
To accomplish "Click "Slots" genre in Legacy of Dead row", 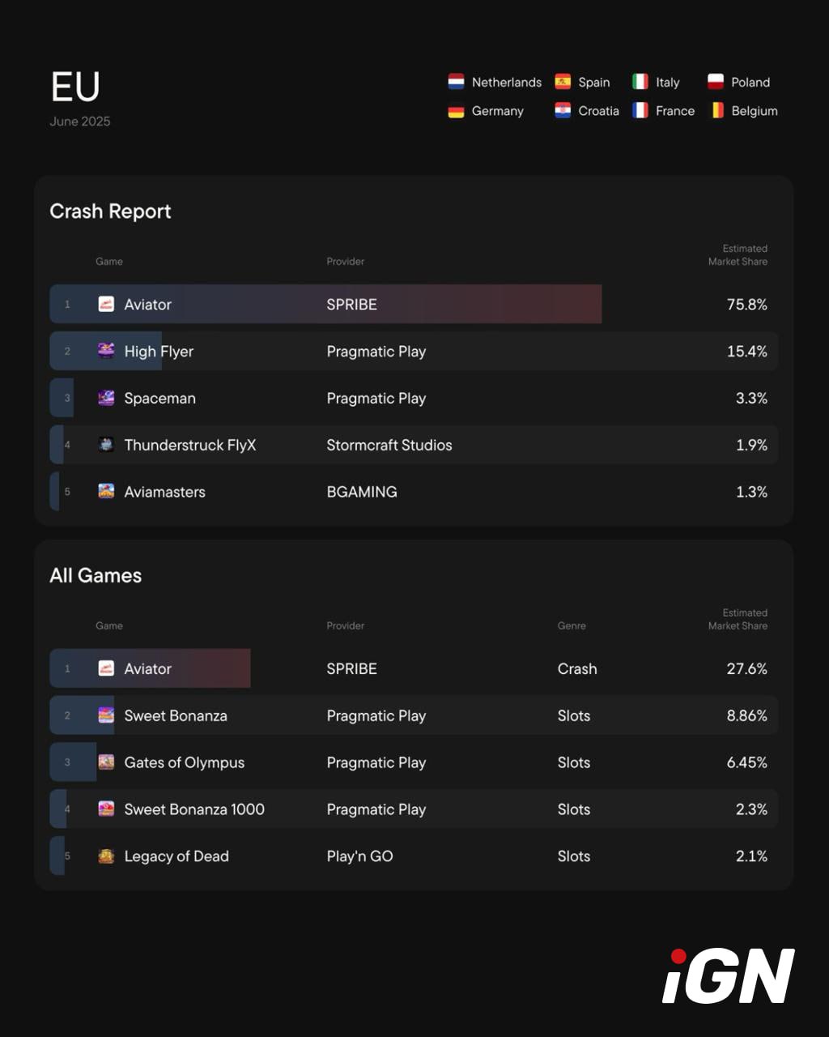I will pos(574,856).
